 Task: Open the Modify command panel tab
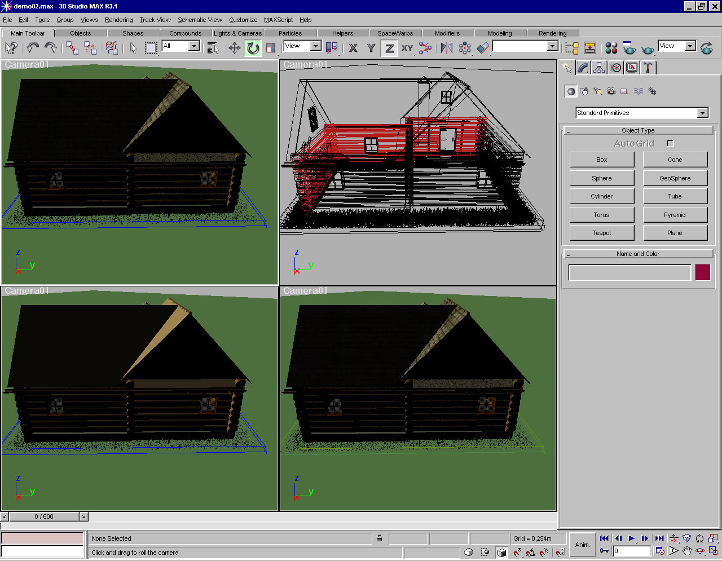(583, 68)
